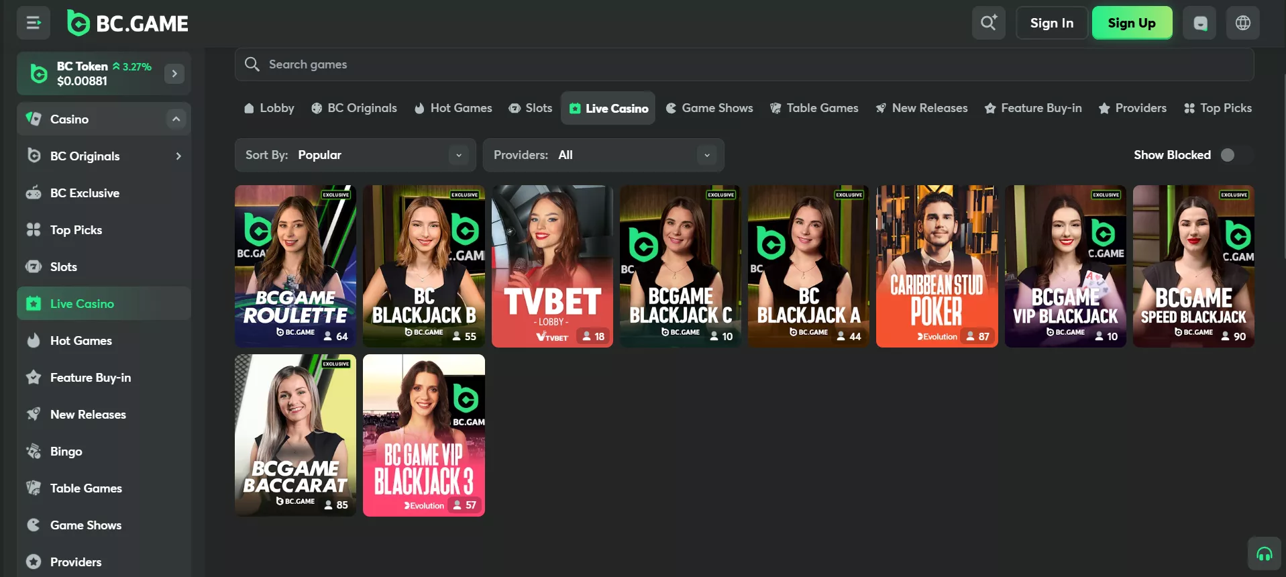Open the Providers All dropdown
This screenshot has width=1286, height=577.
[602, 155]
